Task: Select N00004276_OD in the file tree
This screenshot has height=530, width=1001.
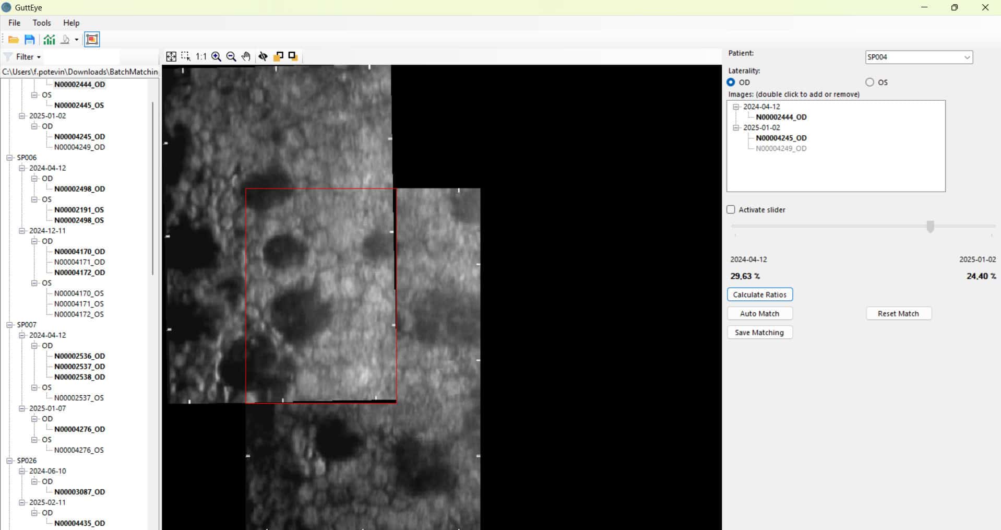Action: 80,429
